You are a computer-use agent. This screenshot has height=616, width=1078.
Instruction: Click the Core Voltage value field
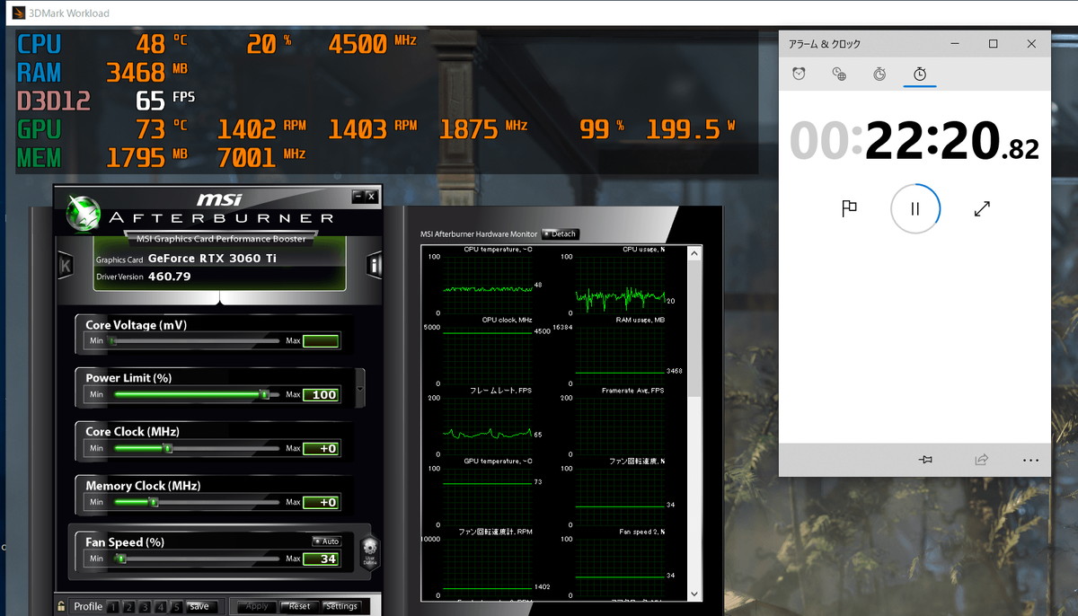click(321, 341)
